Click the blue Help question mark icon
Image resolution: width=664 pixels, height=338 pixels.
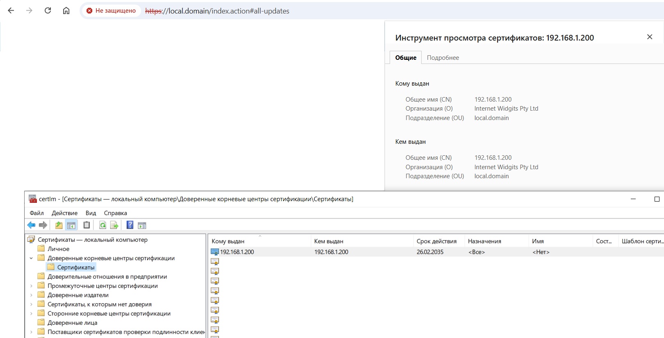coord(130,225)
